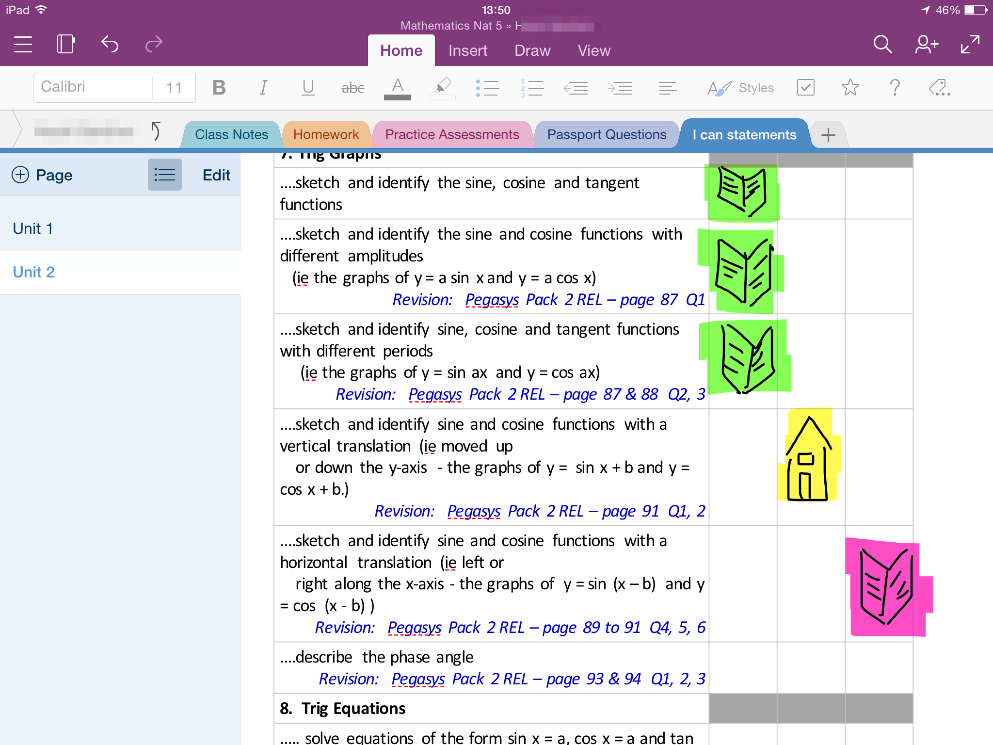The width and height of the screenshot is (993, 745).
Task: Open the Unit 1 page
Action: tap(33, 228)
